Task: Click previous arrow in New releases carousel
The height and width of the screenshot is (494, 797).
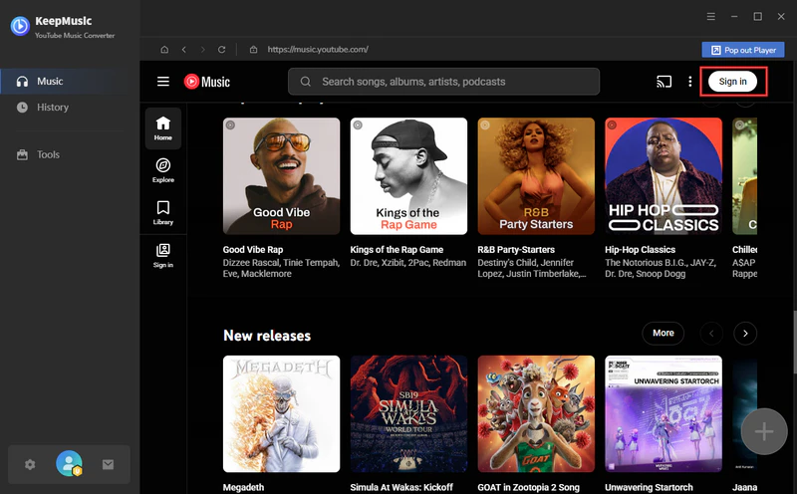Action: pos(711,334)
